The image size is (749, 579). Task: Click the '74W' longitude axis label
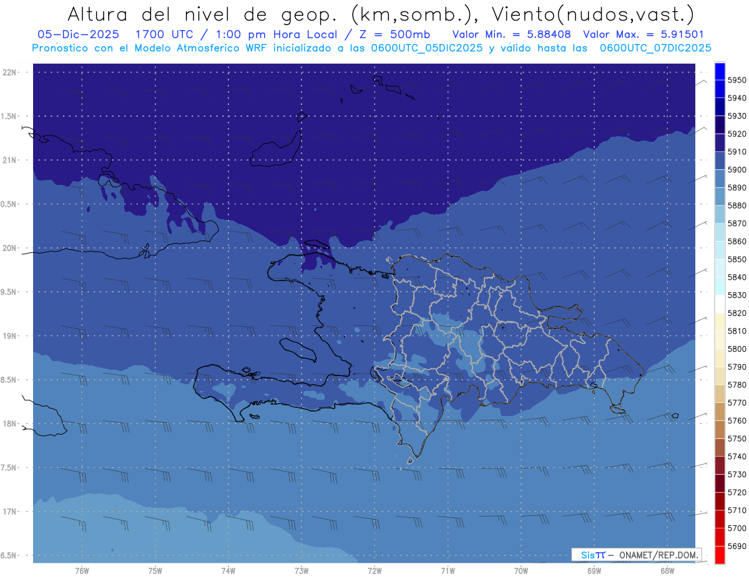(228, 571)
